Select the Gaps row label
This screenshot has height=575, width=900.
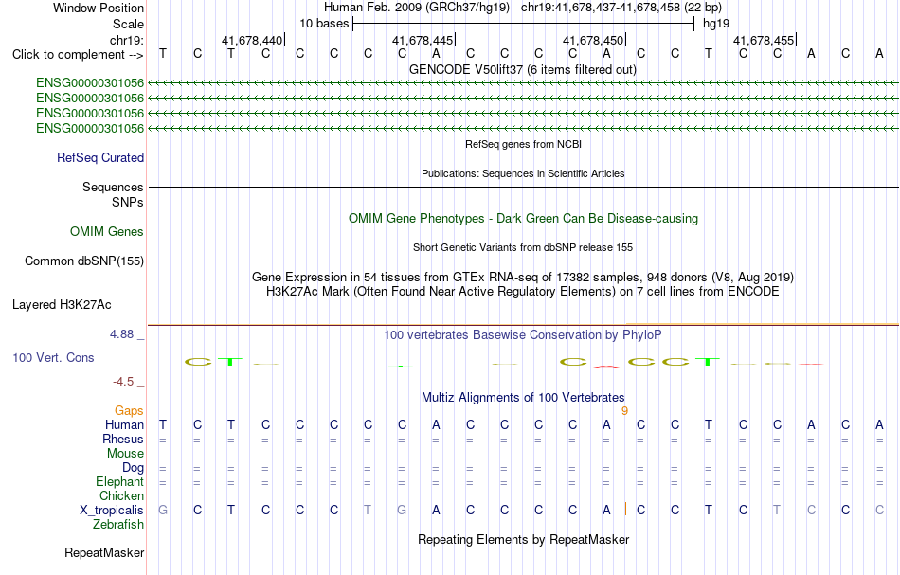pyautogui.click(x=129, y=411)
